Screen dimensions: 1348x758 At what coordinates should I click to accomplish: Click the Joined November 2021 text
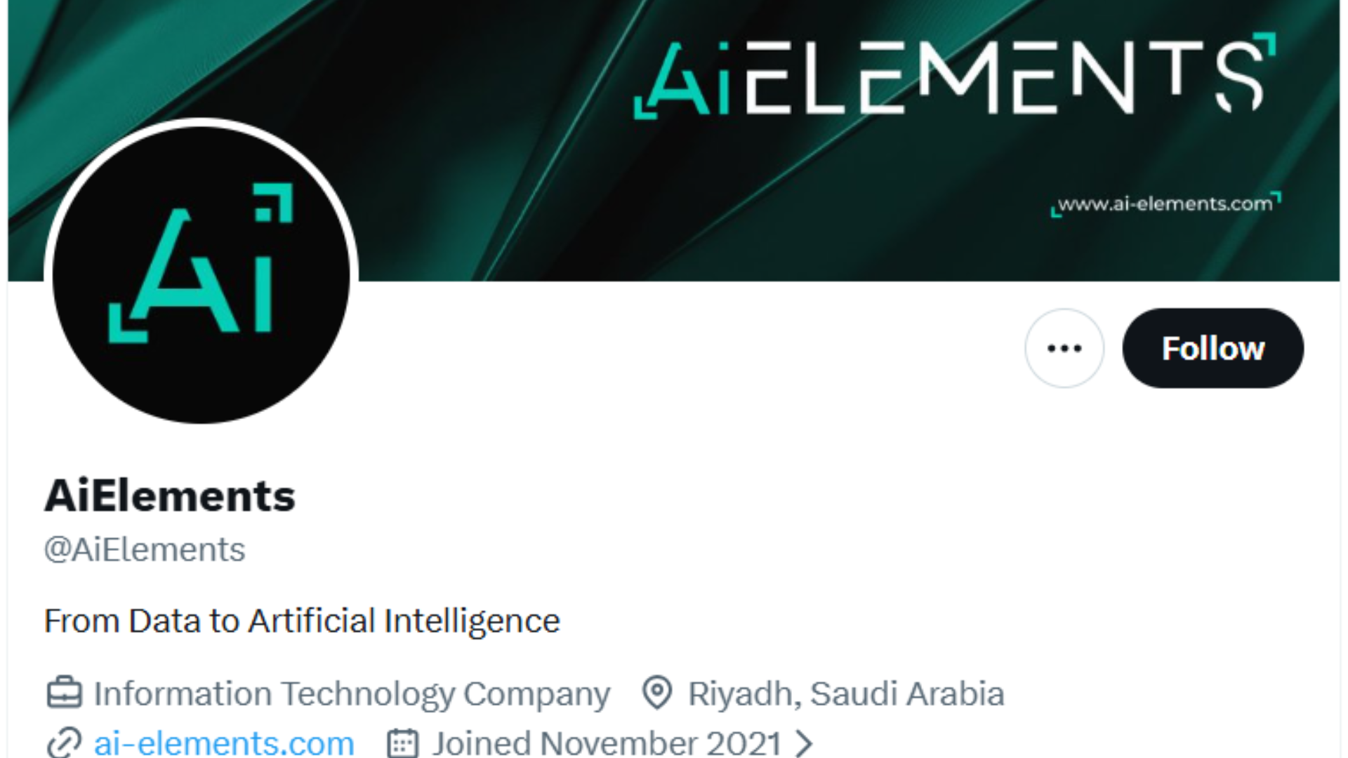[607, 743]
